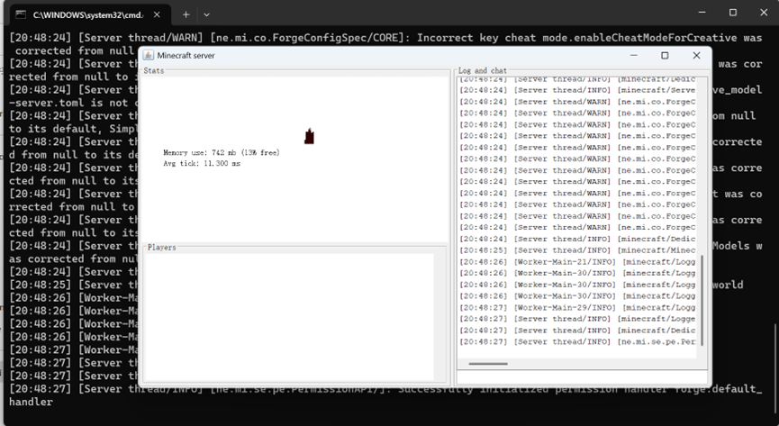
Task: Maximize the Minecraft server window
Action: [x=665, y=55]
